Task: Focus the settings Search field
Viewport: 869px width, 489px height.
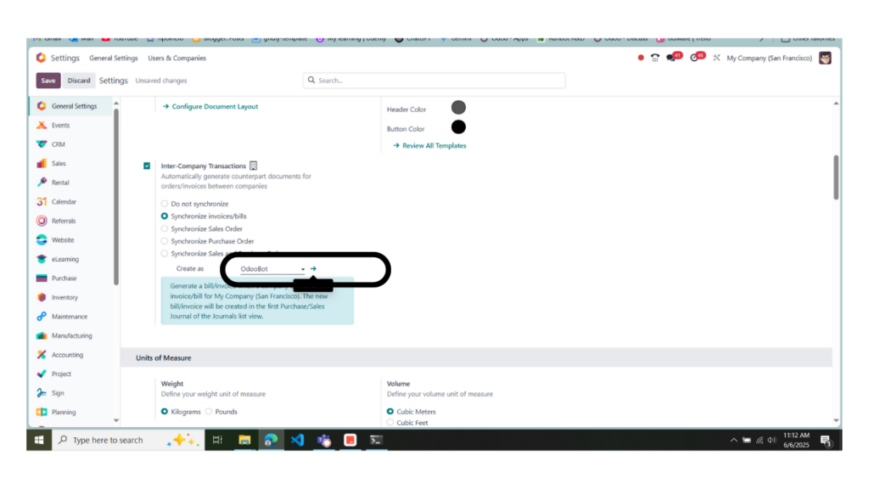Action: click(434, 81)
